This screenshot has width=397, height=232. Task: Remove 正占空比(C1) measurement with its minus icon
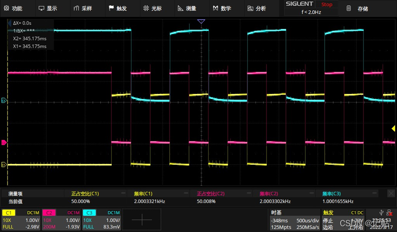[x=123, y=193]
